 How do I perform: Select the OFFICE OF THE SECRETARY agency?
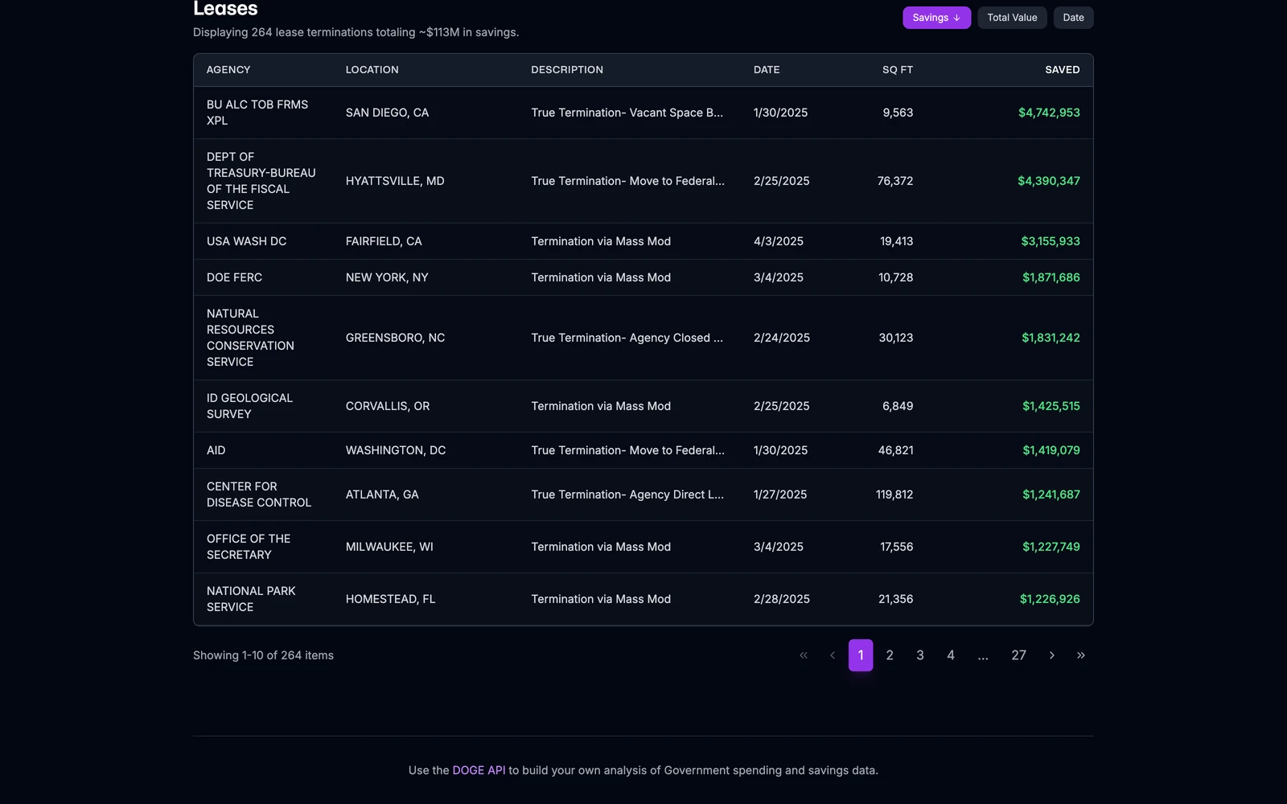click(x=249, y=547)
